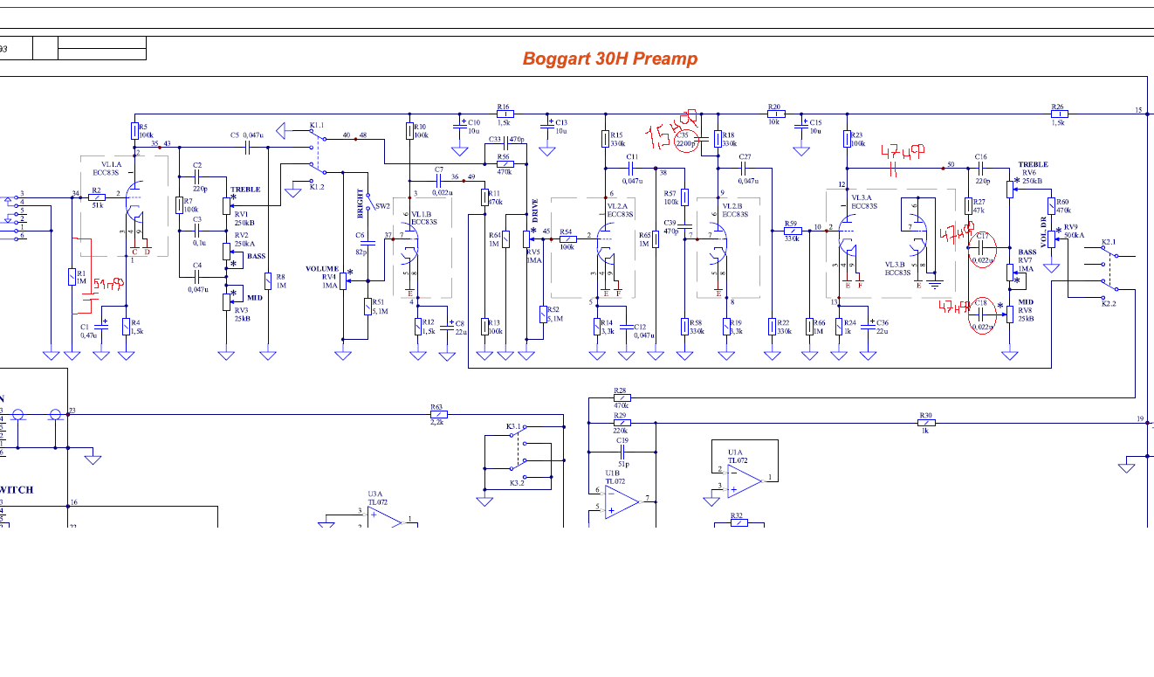Select the R15 330k resistor label
1154x677 pixels.
pyautogui.click(x=617, y=140)
